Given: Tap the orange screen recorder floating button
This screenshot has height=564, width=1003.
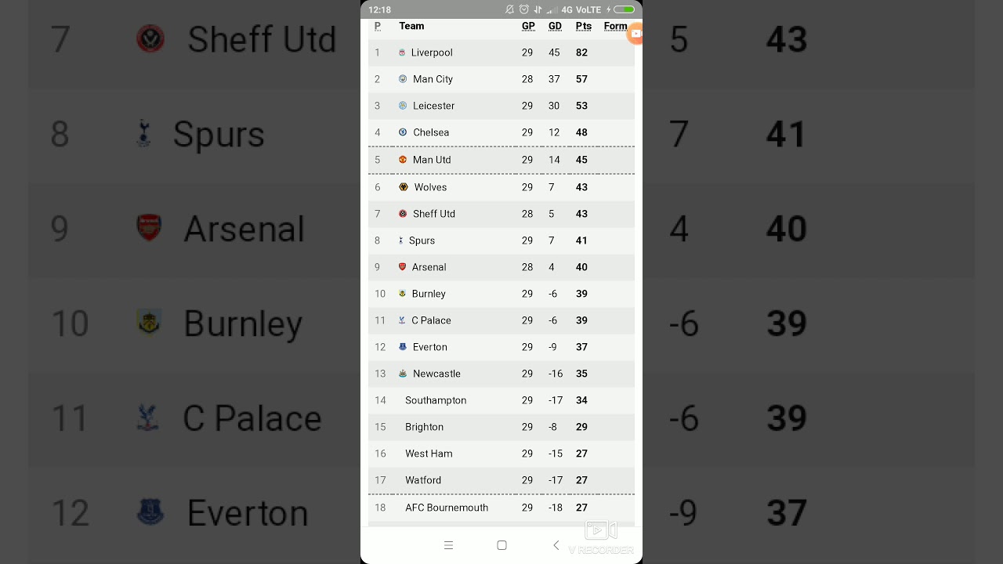Looking at the screenshot, I should pos(635,34).
